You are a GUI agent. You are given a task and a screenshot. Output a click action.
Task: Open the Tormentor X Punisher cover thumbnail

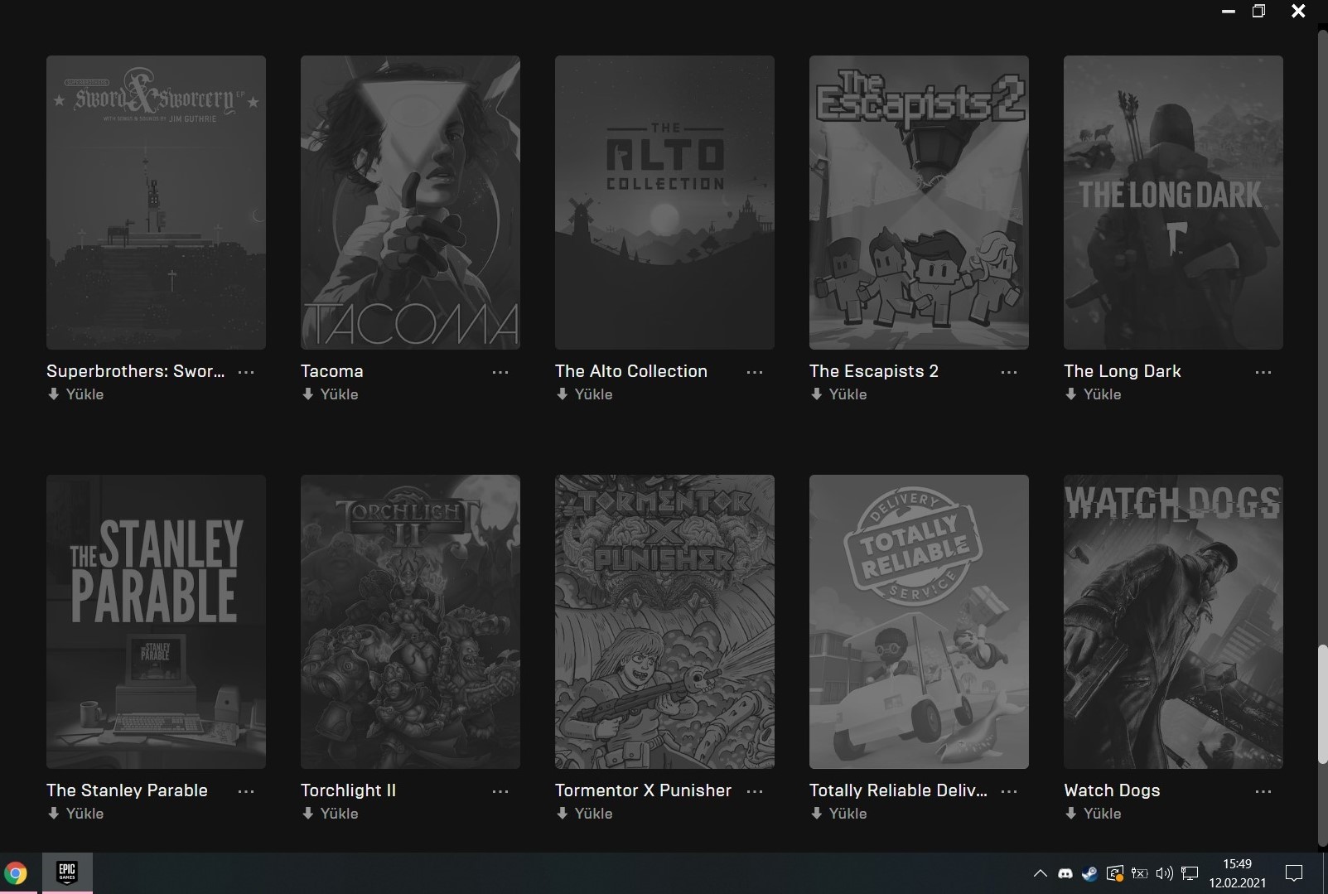click(x=664, y=621)
